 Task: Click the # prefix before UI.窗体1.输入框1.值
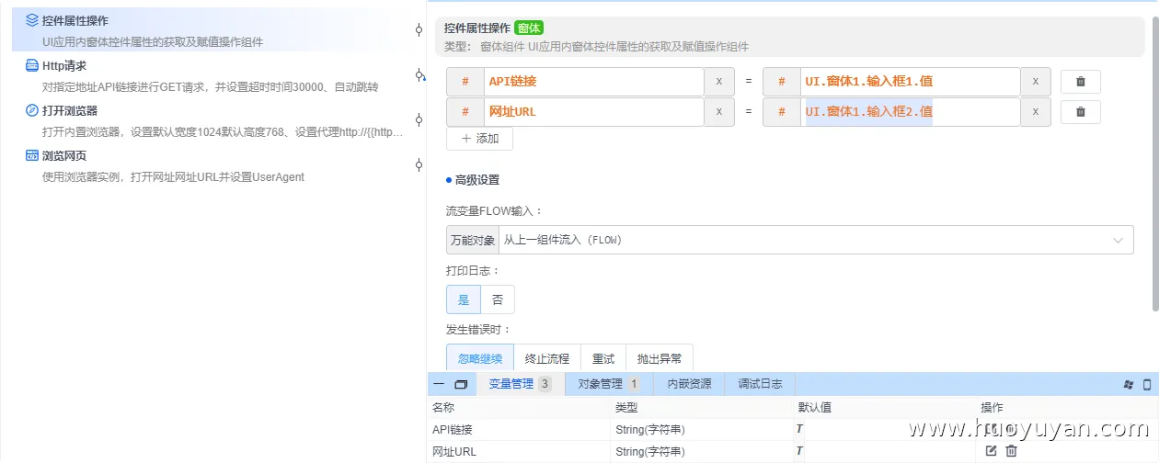tap(782, 82)
